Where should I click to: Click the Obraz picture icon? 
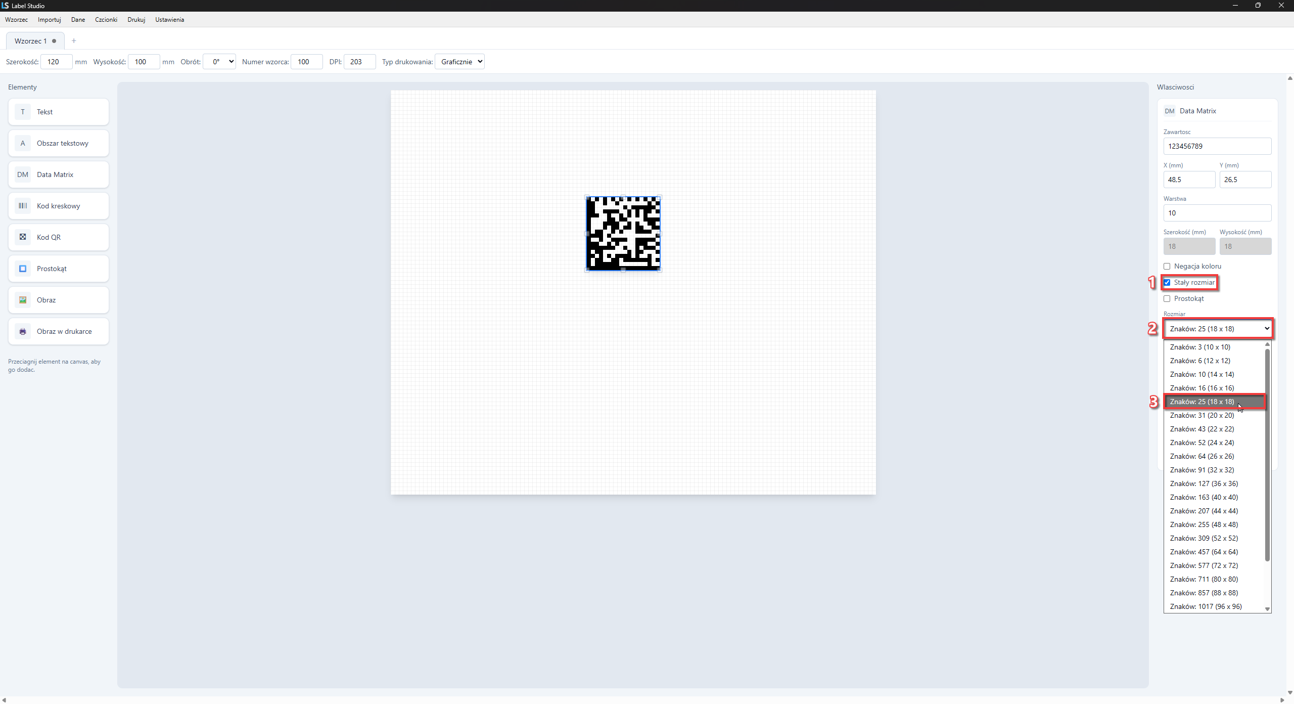[x=23, y=300]
